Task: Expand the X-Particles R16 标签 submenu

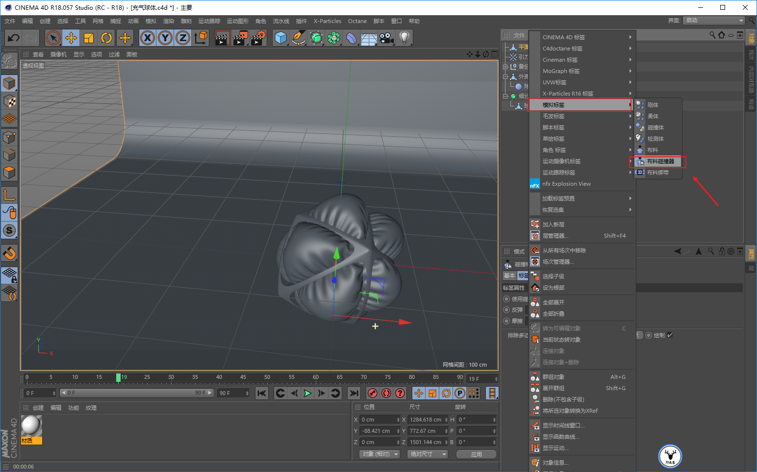Action: click(x=582, y=94)
